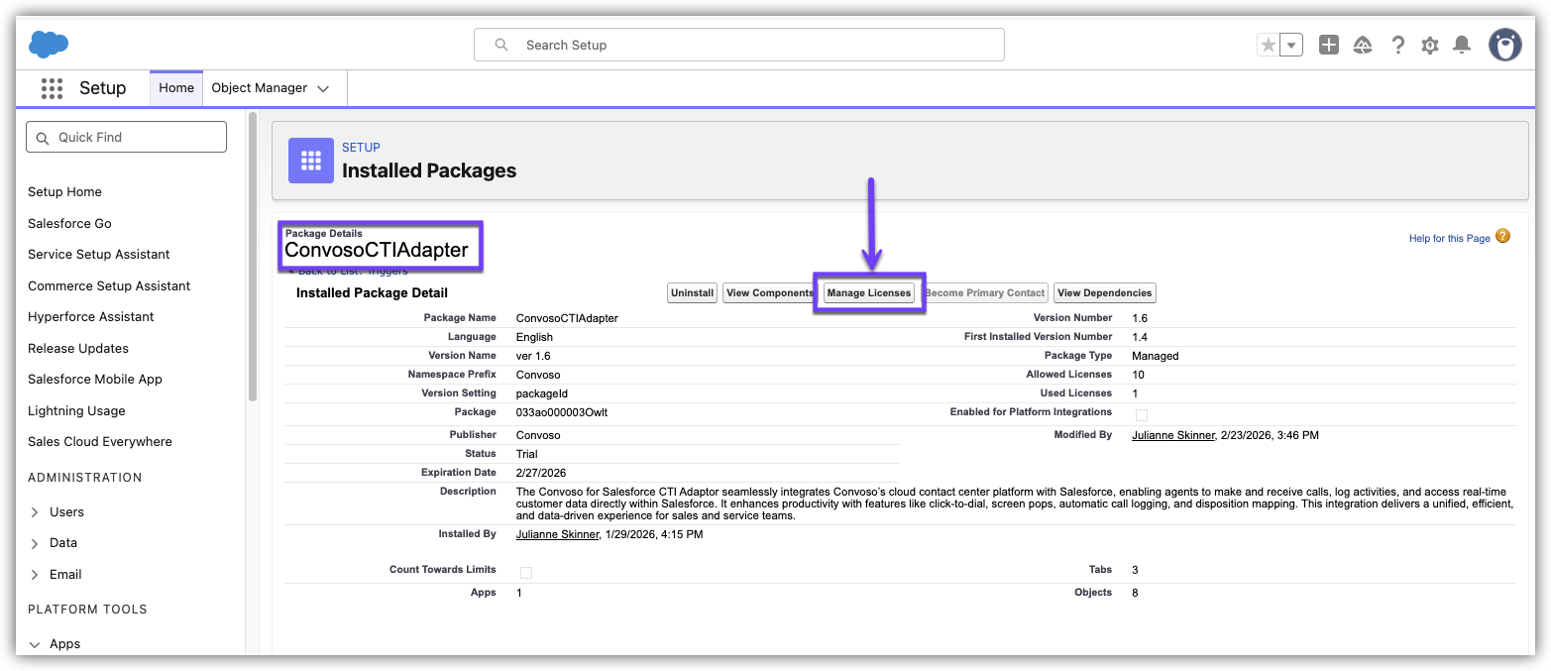The width and height of the screenshot is (1551, 671).
Task: Click the Uninstall button
Action: coord(692,293)
